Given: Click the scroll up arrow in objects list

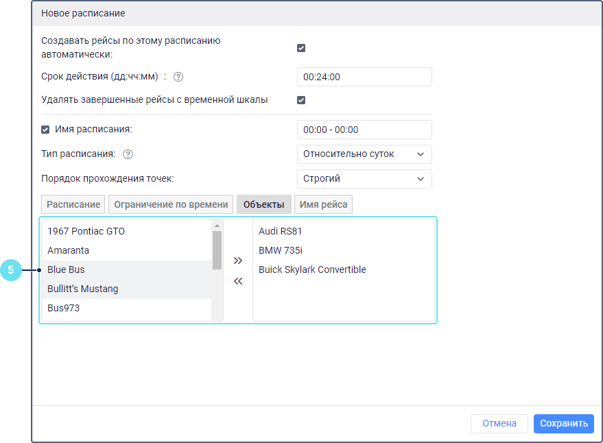Looking at the screenshot, I should coord(217,225).
